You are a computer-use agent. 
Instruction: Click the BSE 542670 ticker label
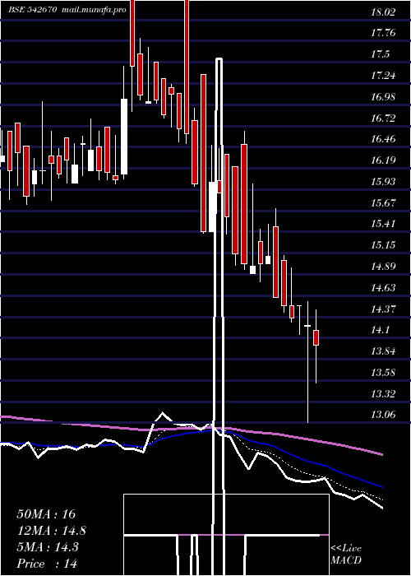[x=32, y=10]
